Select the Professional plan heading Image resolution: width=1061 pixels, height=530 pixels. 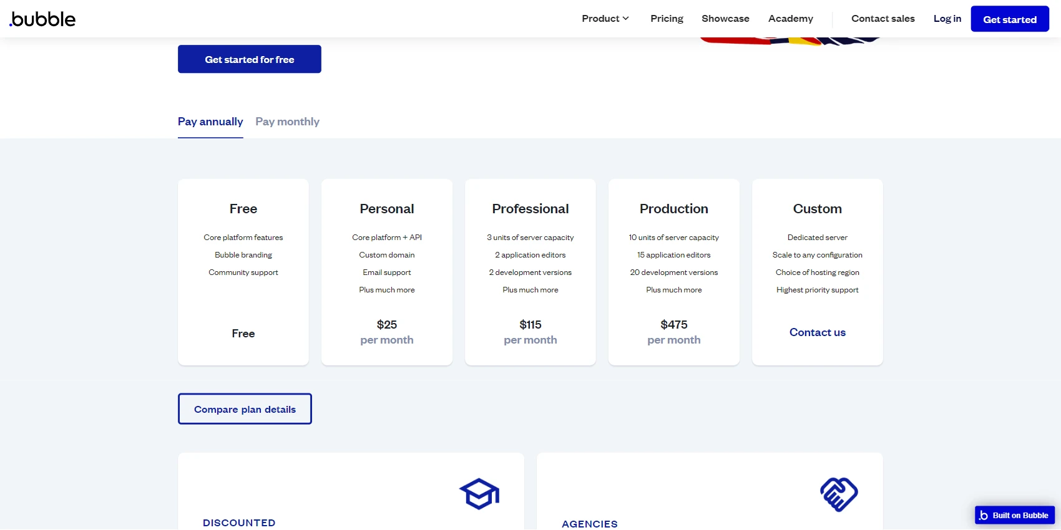click(x=530, y=209)
